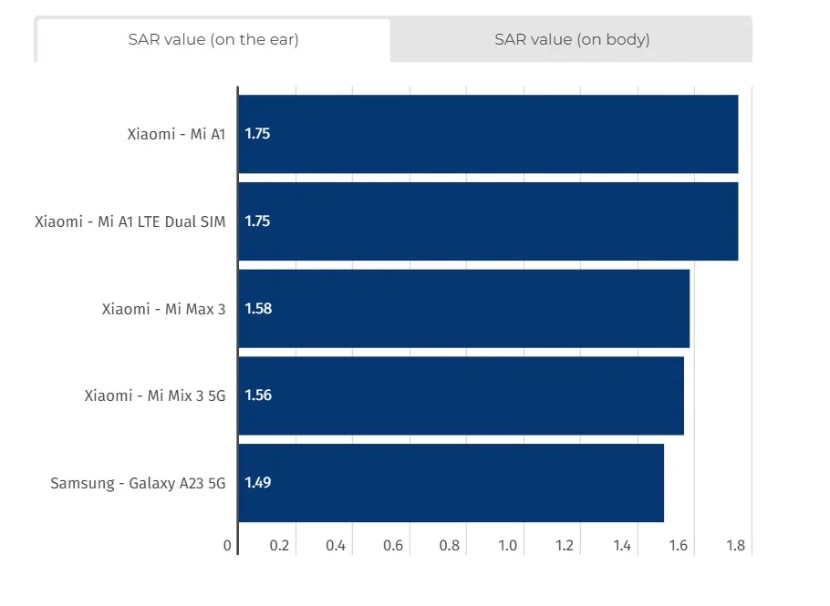
Task: Click the "Xiaomi - Mi Max 3" label
Action: pyautogui.click(x=163, y=309)
